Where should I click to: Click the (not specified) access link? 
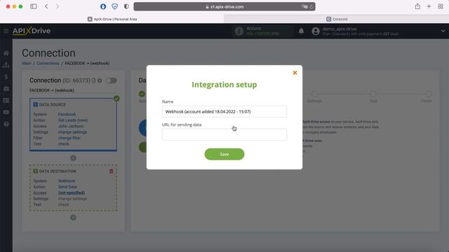[x=72, y=193]
